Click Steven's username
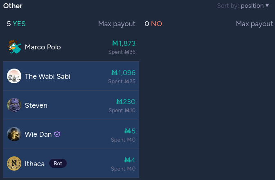275x180 pixels. [36, 105]
